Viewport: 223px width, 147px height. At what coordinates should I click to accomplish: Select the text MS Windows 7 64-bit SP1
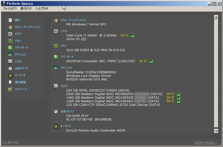[86, 24]
